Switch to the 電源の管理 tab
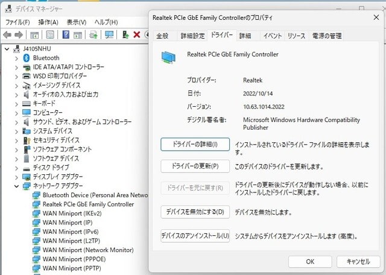 327,36
